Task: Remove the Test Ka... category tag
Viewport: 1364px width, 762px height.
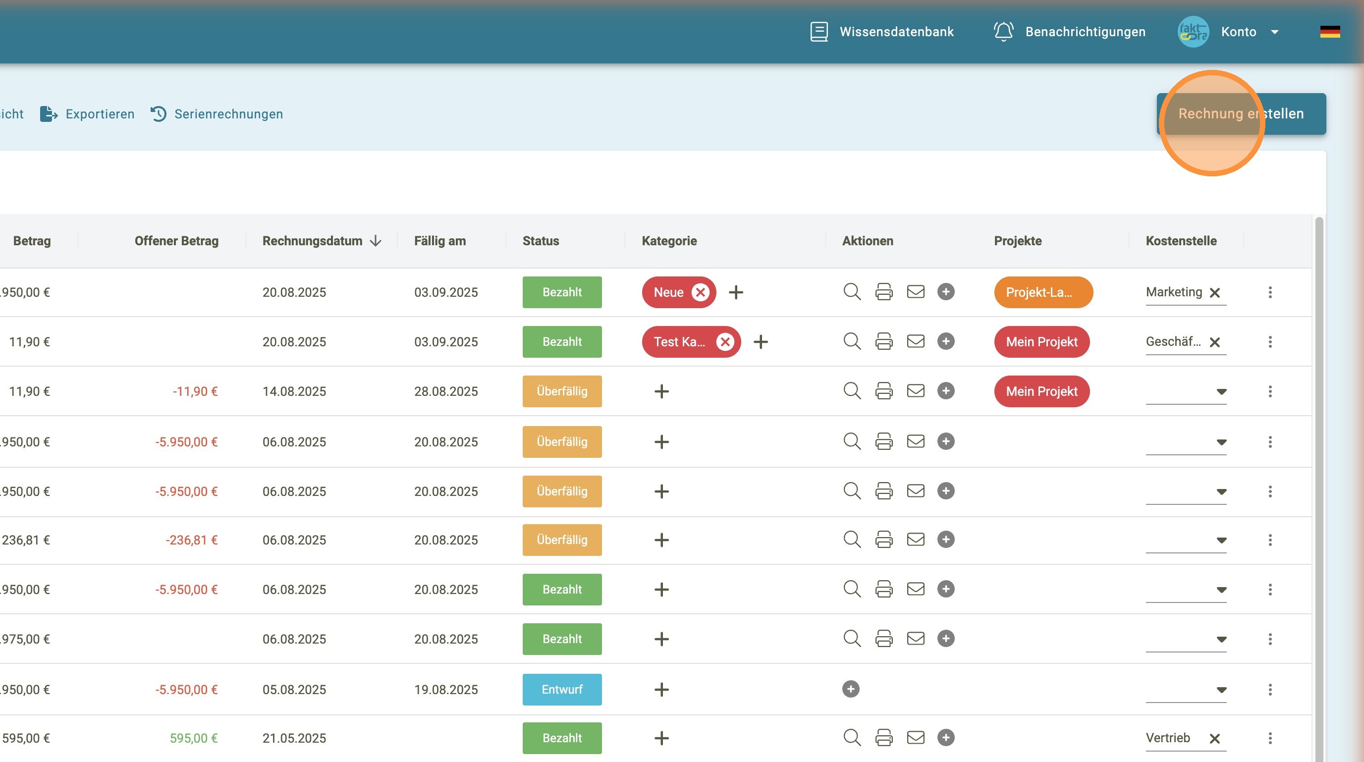Action: point(725,342)
